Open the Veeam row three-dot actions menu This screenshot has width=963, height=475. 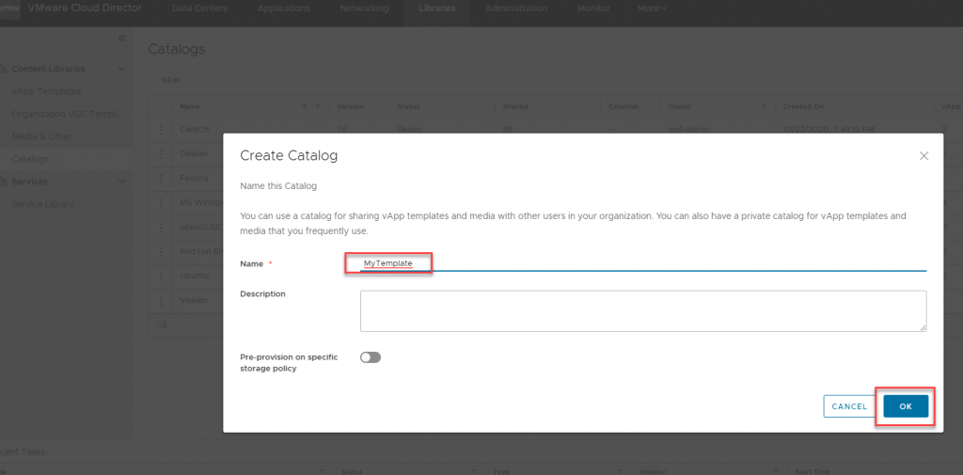pyautogui.click(x=162, y=300)
